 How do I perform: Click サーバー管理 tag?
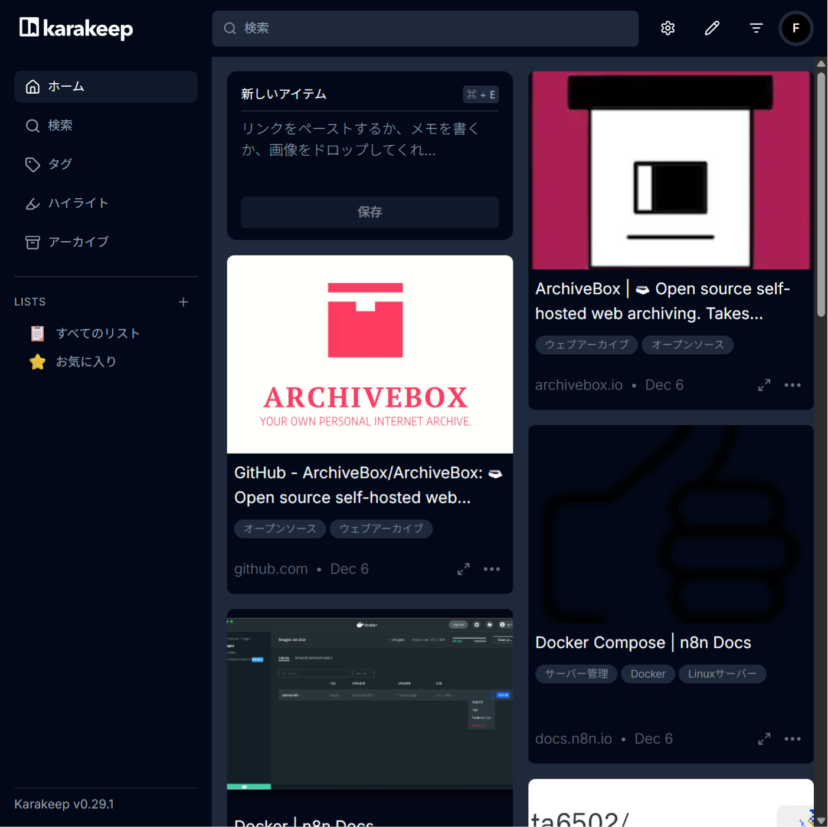coord(576,674)
